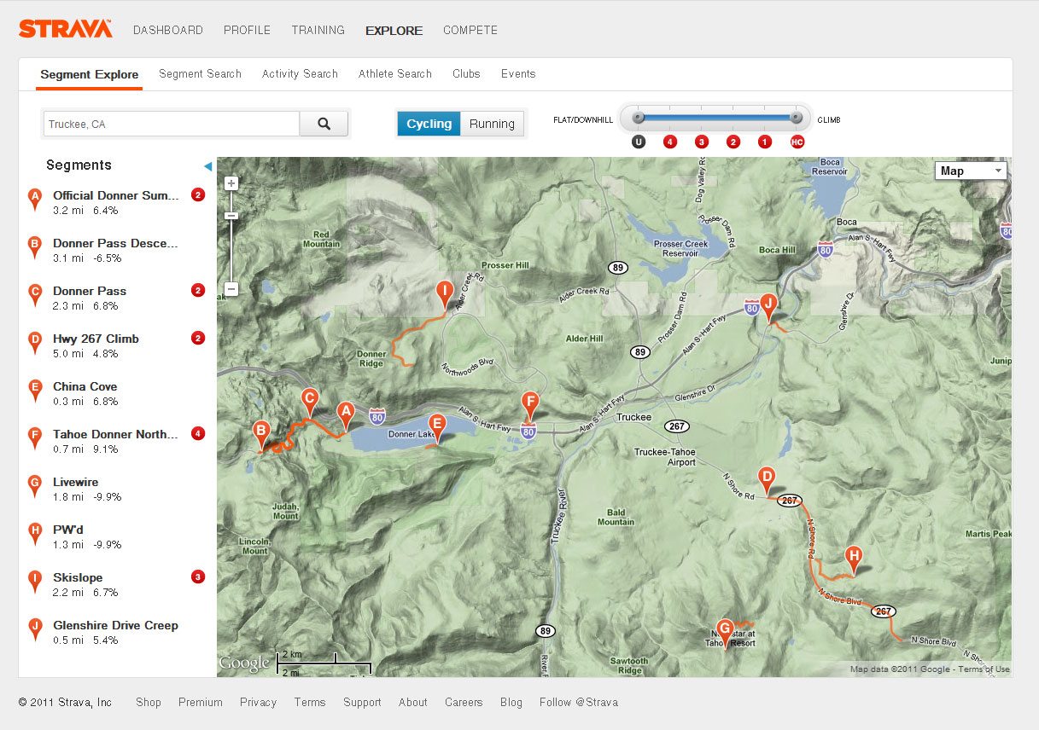The height and width of the screenshot is (730, 1039).
Task: Click map marker F on the map
Action: [530, 406]
